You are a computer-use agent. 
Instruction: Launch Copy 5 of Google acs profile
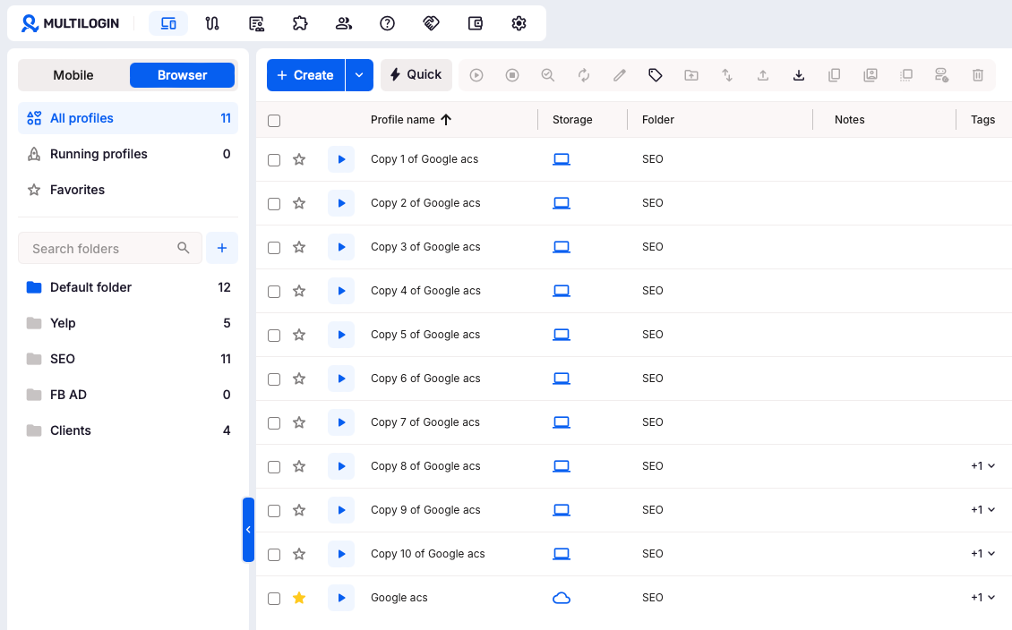click(341, 335)
